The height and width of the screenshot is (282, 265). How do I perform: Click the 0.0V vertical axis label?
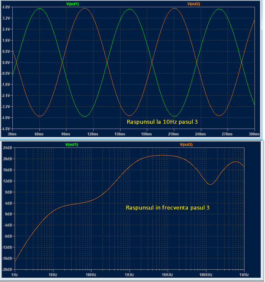pyautogui.click(x=6, y=63)
